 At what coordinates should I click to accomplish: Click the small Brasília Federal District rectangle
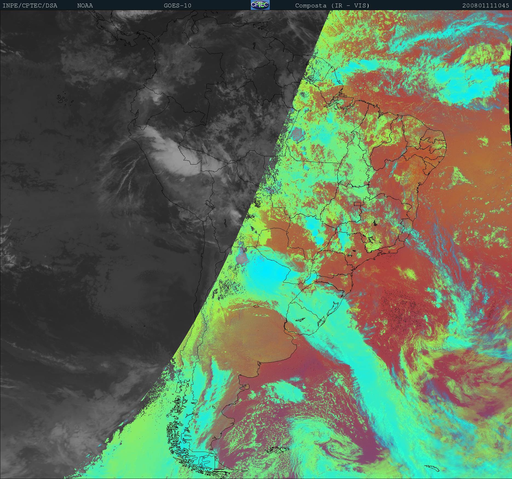click(358, 204)
